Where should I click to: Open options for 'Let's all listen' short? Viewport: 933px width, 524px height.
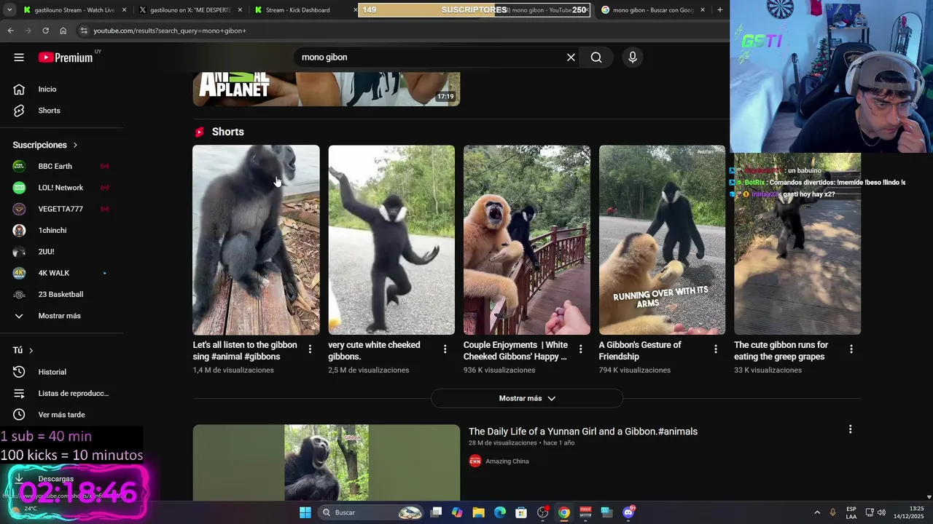click(310, 349)
